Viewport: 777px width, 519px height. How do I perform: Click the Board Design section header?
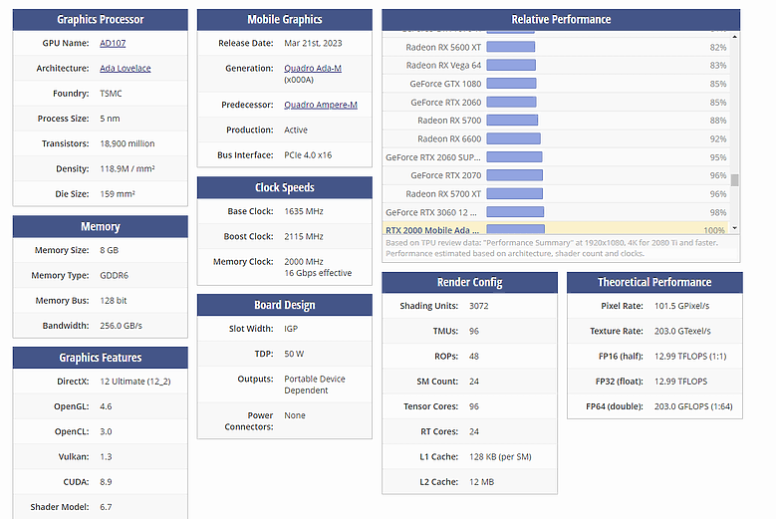point(285,305)
